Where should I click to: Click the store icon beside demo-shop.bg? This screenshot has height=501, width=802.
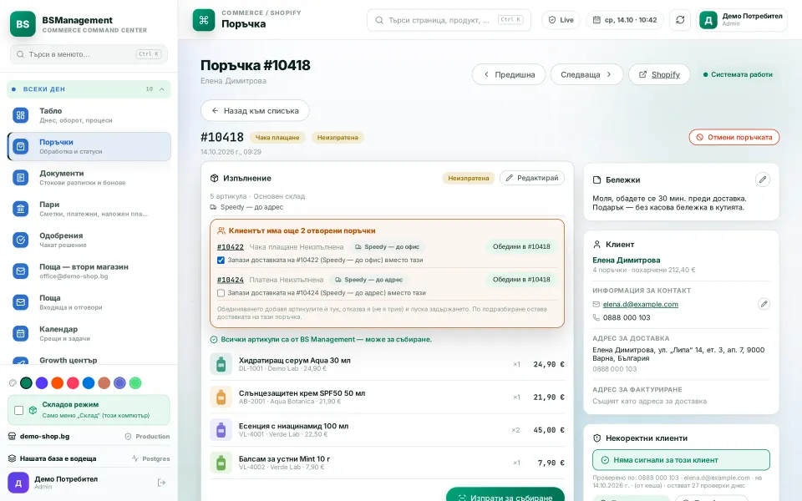[x=13, y=436]
